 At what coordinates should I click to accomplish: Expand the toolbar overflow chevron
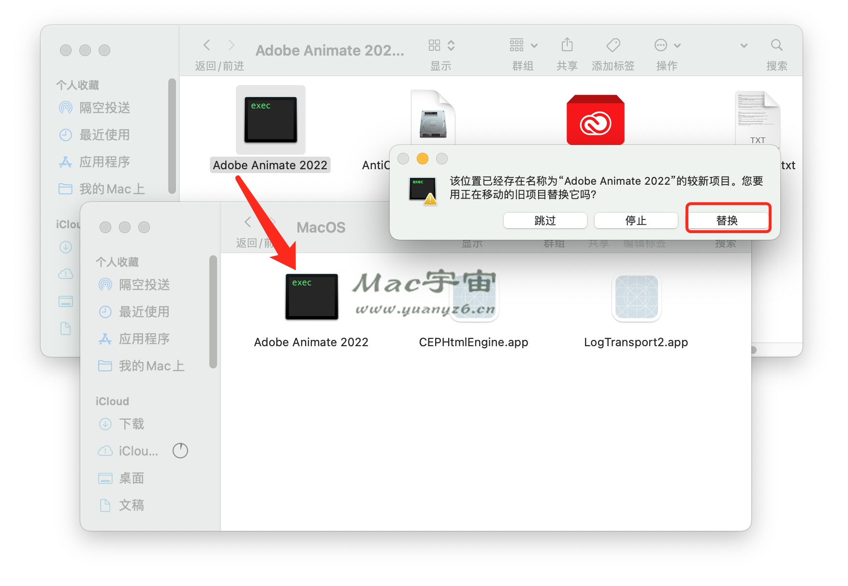[x=744, y=45]
